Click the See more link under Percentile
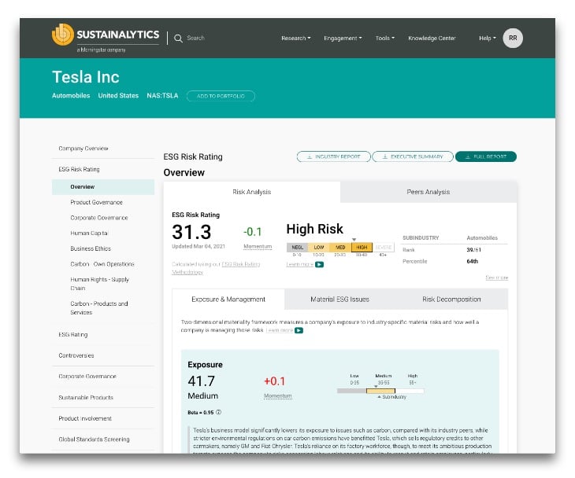The width and height of the screenshot is (575, 478). (x=497, y=278)
